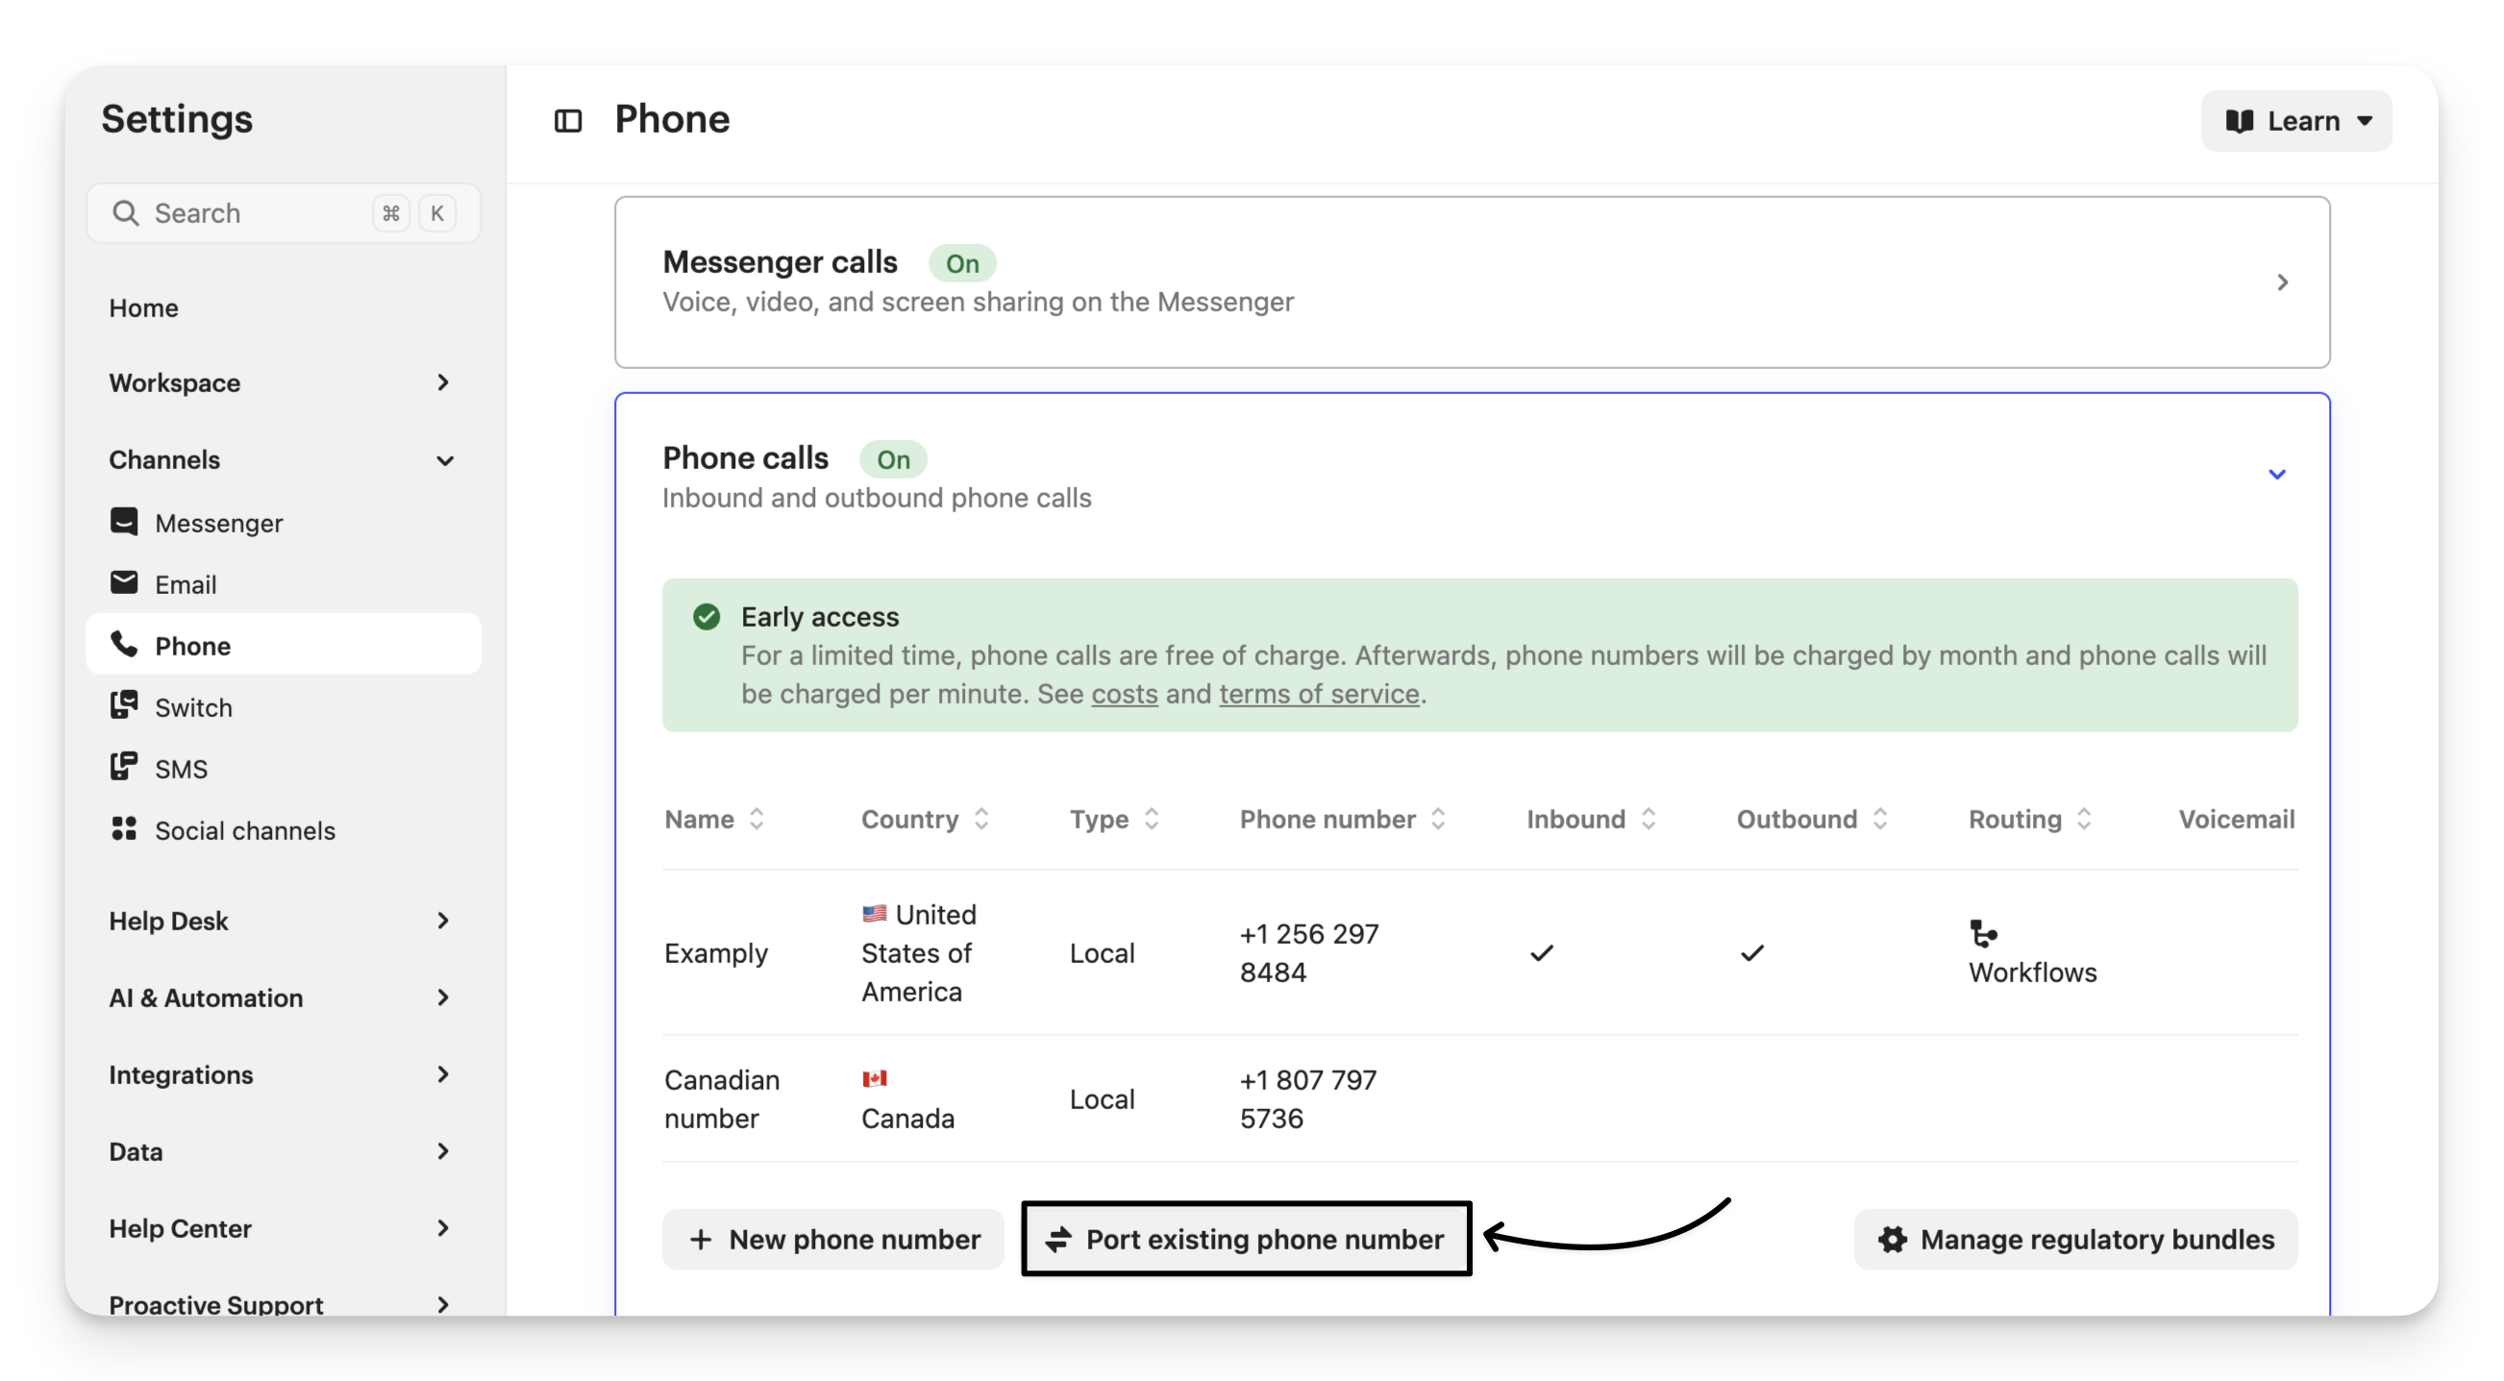This screenshot has height=1381, width=2504.
Task: Open the costs link
Action: [x=1125, y=694]
